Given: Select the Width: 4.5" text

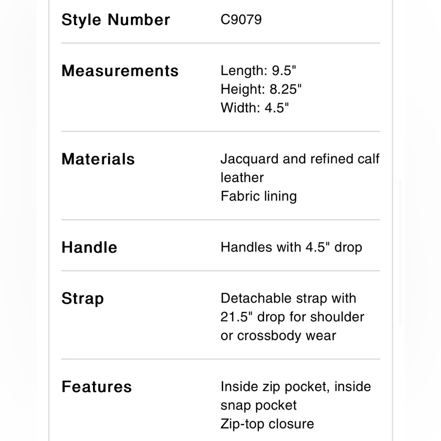Looking at the screenshot, I should pos(254,108).
